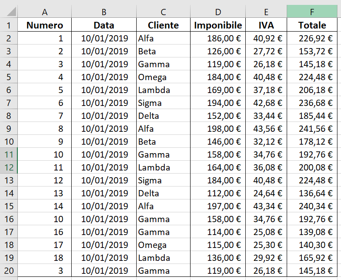Select row 1 header
The height and width of the screenshot is (280, 341).
[9, 25]
